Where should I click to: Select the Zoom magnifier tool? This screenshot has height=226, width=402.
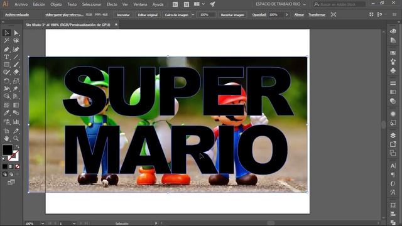pyautogui.click(x=16, y=139)
